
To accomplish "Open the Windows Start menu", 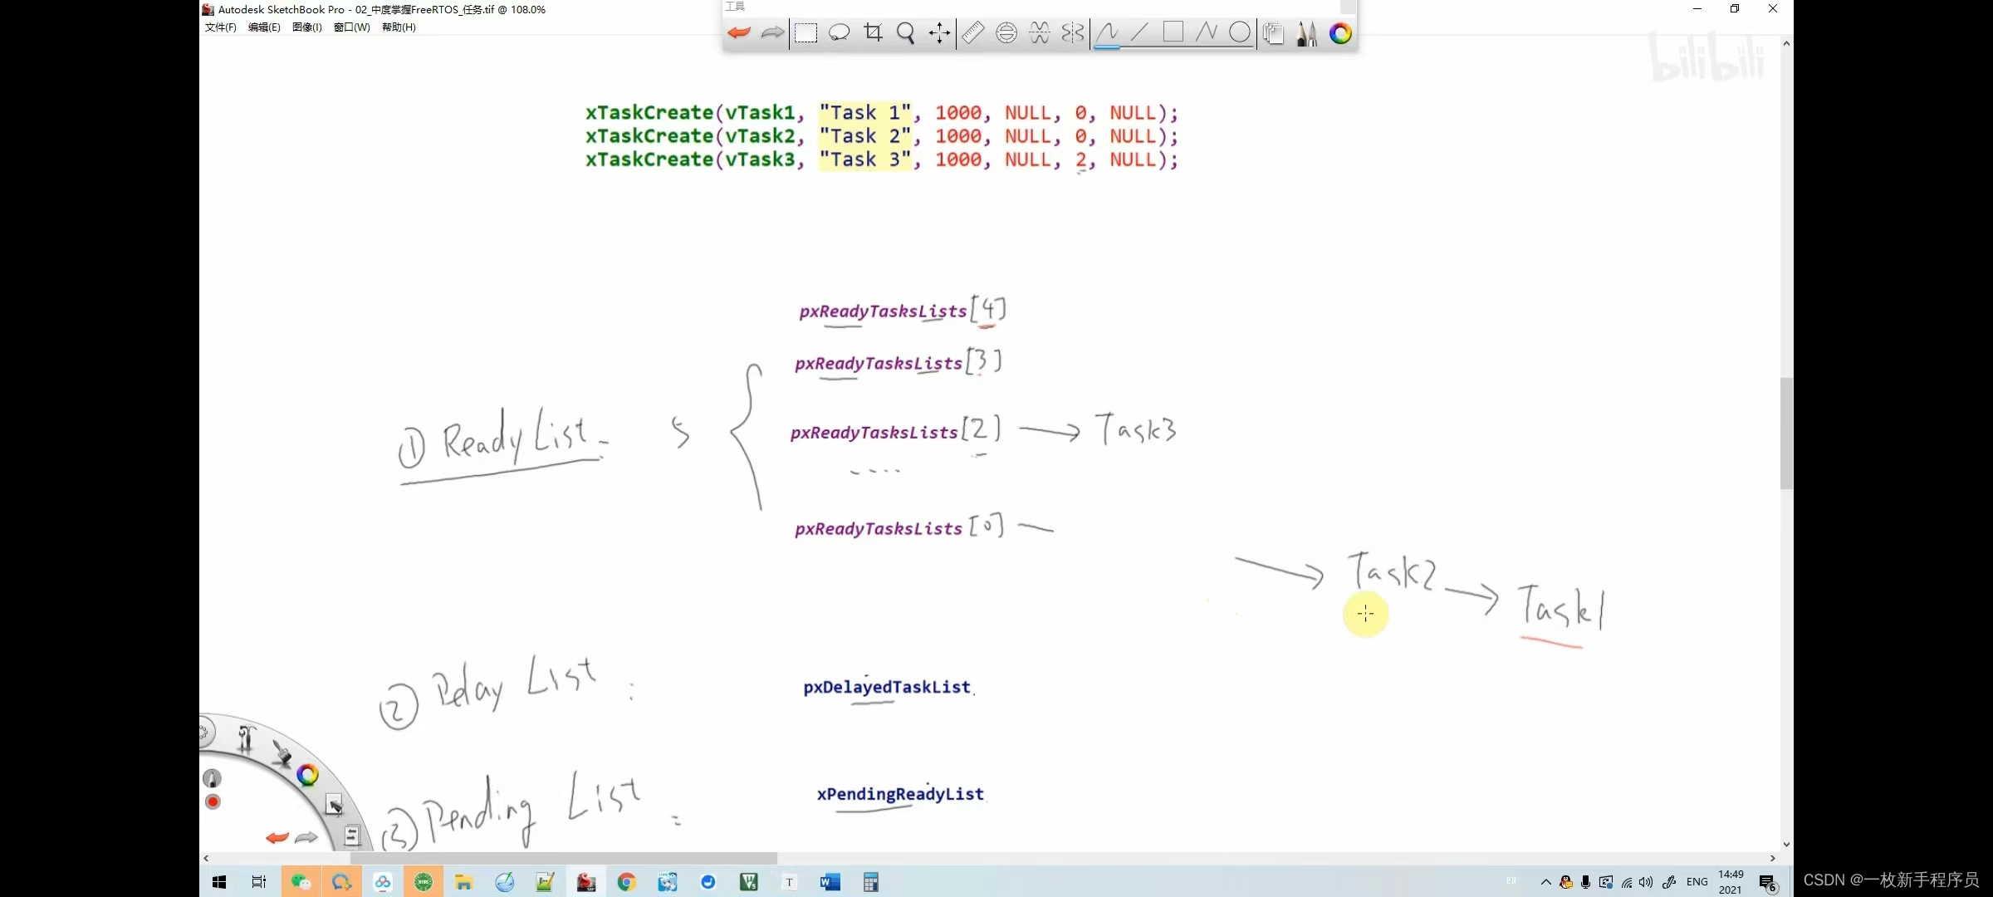I will pos(219,882).
